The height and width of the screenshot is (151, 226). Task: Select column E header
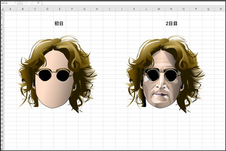(x=60, y=9)
